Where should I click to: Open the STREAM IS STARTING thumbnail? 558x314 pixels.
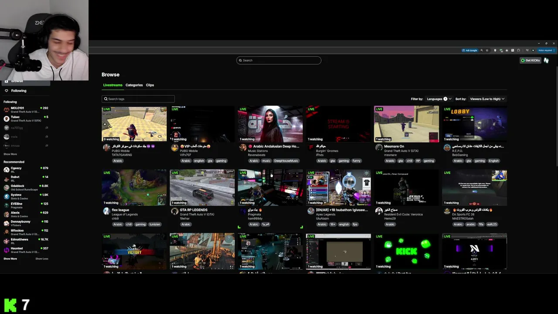click(x=338, y=124)
